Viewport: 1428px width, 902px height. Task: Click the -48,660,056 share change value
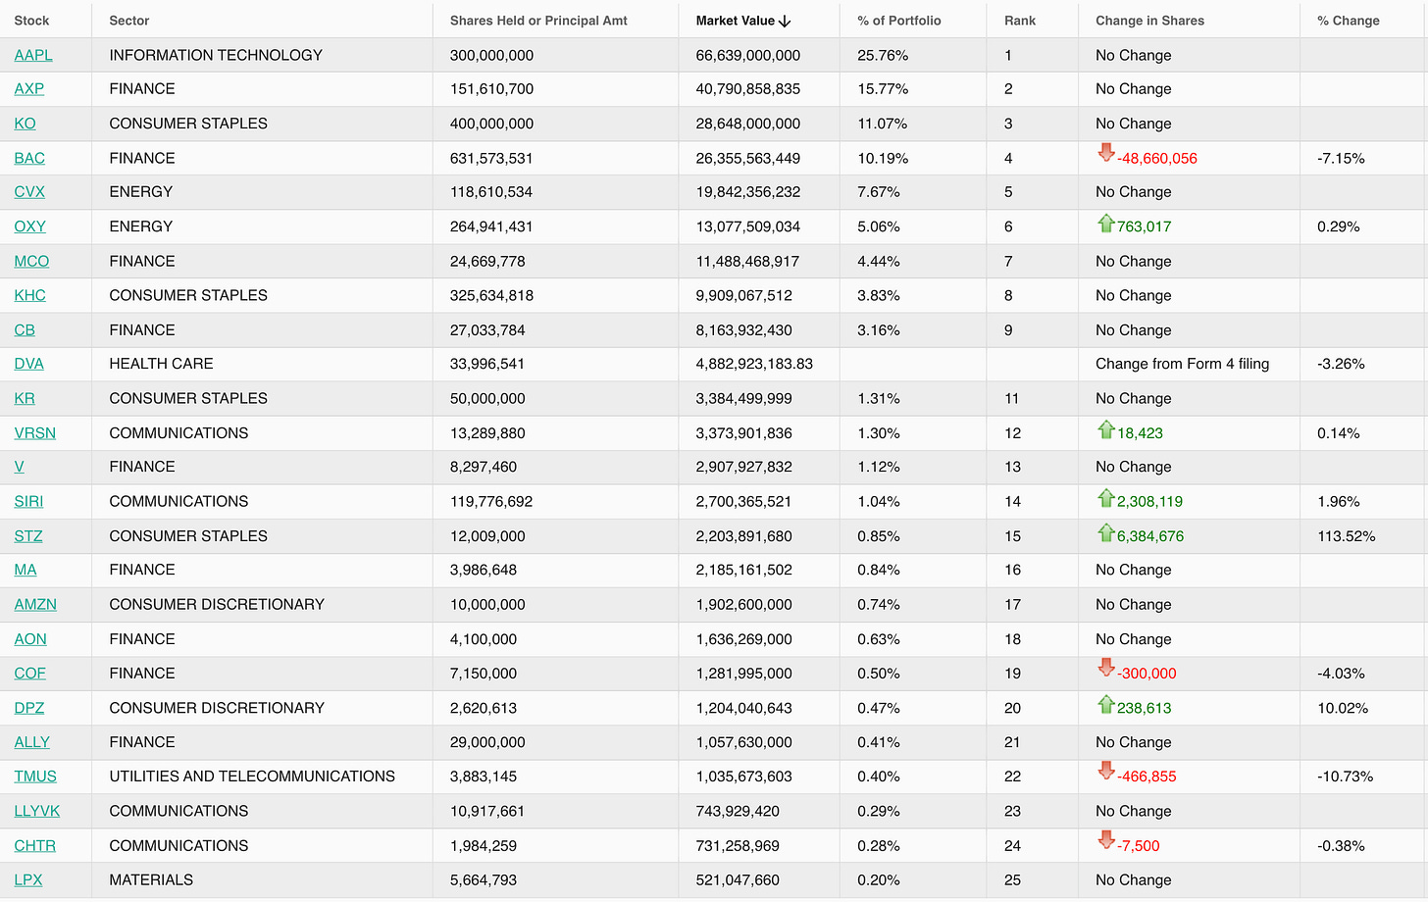(1157, 159)
